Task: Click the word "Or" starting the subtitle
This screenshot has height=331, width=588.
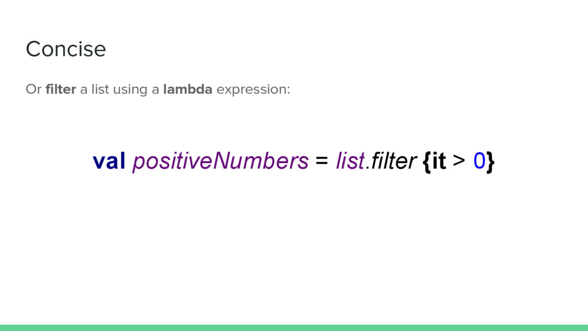Action: point(33,89)
